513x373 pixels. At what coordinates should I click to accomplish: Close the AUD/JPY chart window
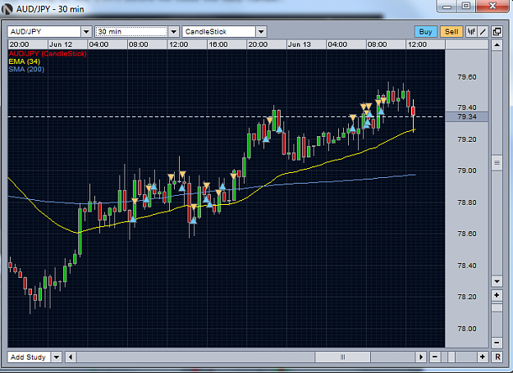pyautogui.click(x=492, y=6)
